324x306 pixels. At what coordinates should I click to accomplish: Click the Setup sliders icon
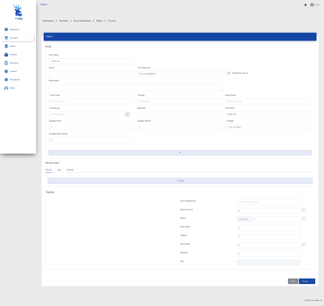(6, 88)
